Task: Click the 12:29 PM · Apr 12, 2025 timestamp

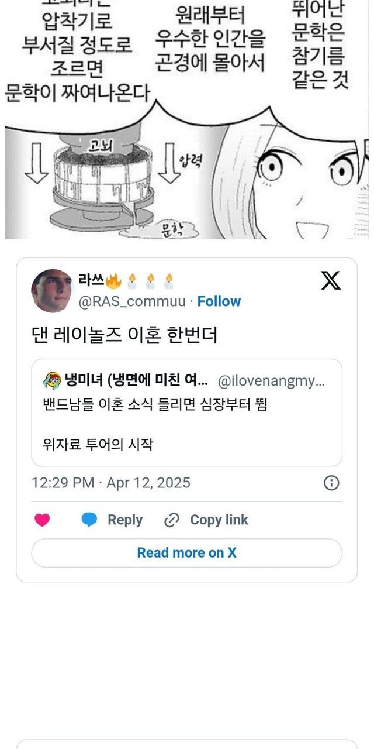Action: click(111, 483)
